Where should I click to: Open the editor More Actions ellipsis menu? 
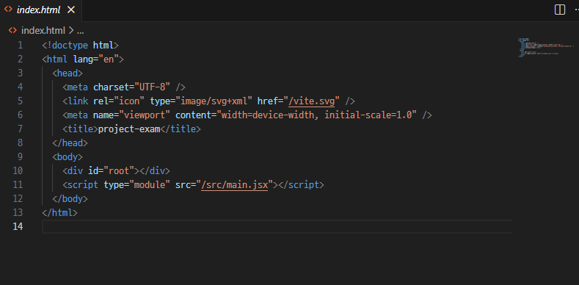coord(576,10)
